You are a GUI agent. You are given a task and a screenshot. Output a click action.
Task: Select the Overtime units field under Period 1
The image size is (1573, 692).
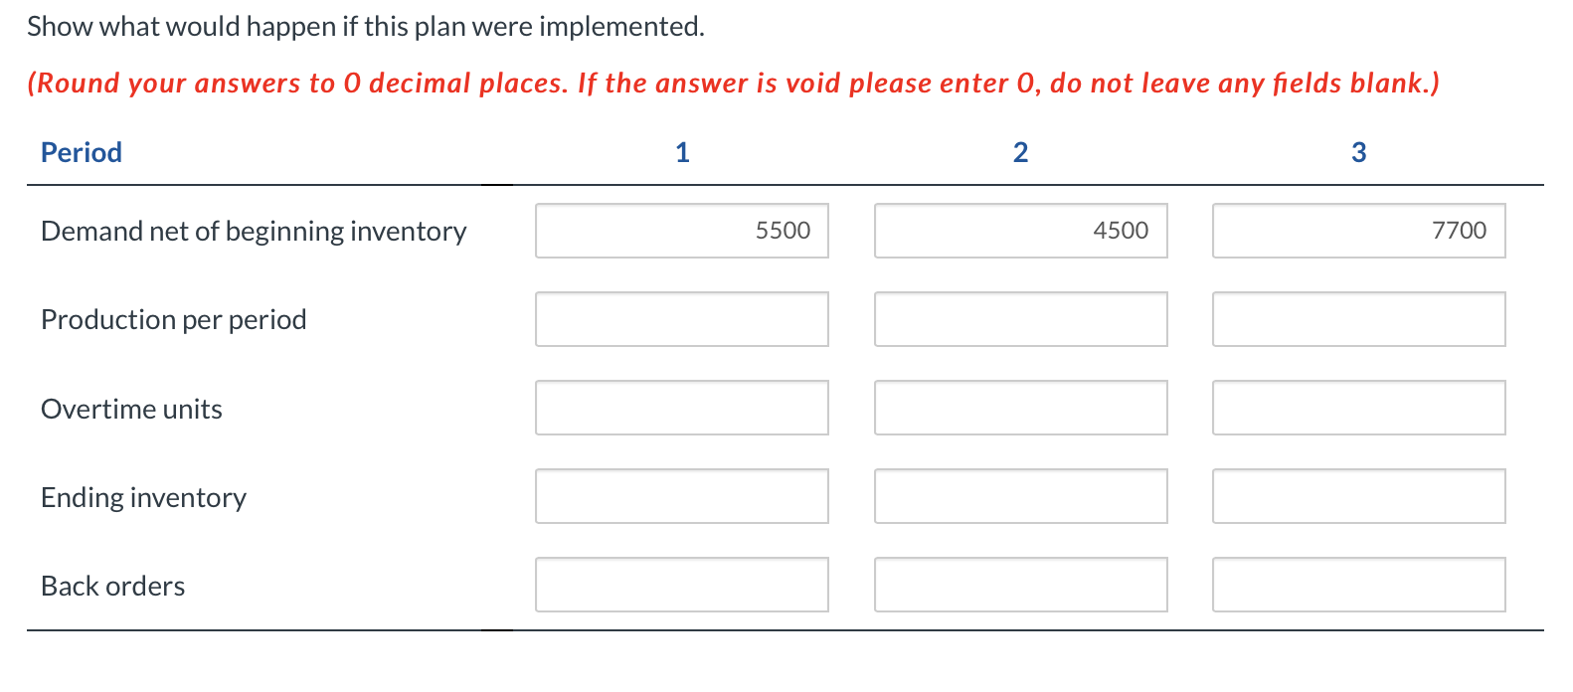(x=681, y=407)
